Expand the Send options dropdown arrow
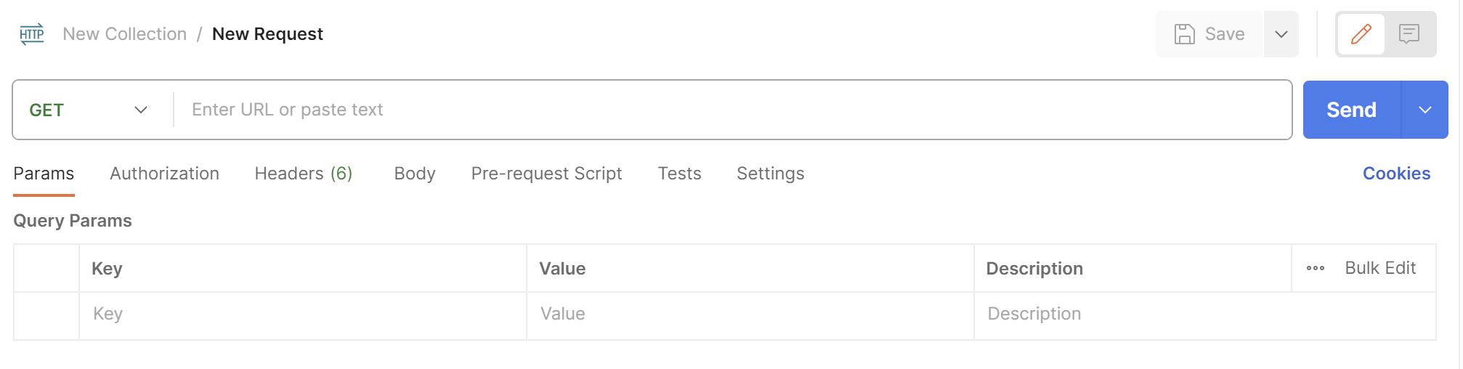 point(1424,110)
